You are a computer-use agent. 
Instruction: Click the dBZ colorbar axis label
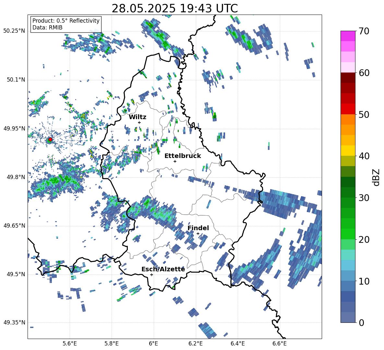(376, 177)
